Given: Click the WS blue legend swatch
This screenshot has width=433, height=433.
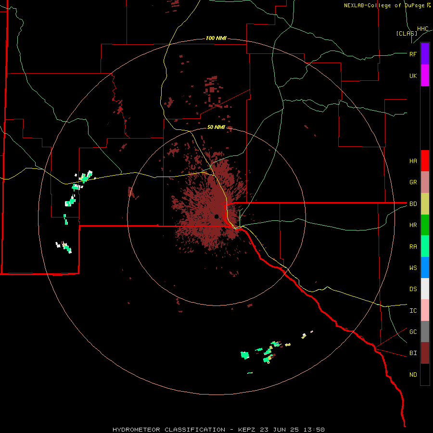Looking at the screenshot, I should point(425,267).
